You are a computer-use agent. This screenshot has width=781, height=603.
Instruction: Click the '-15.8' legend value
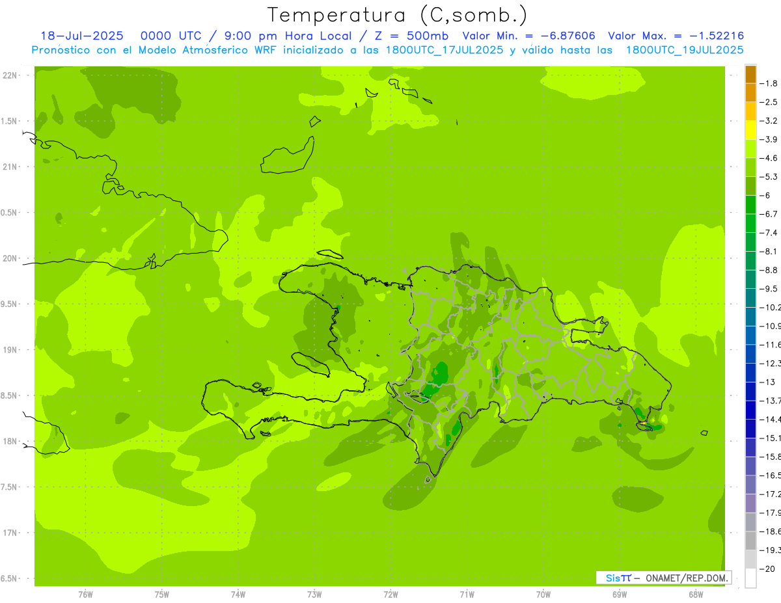(x=770, y=457)
